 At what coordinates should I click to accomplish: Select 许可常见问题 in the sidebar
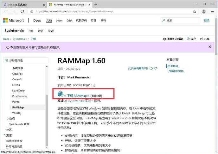click(x=14, y=146)
